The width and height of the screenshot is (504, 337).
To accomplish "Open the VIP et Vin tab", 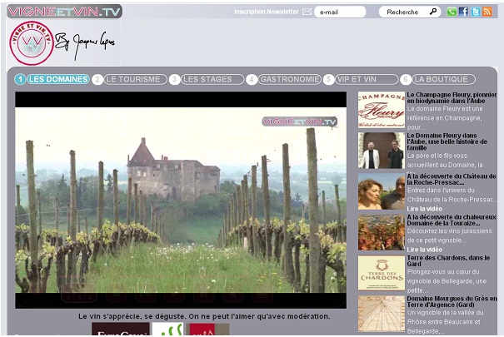I will (x=367, y=79).
